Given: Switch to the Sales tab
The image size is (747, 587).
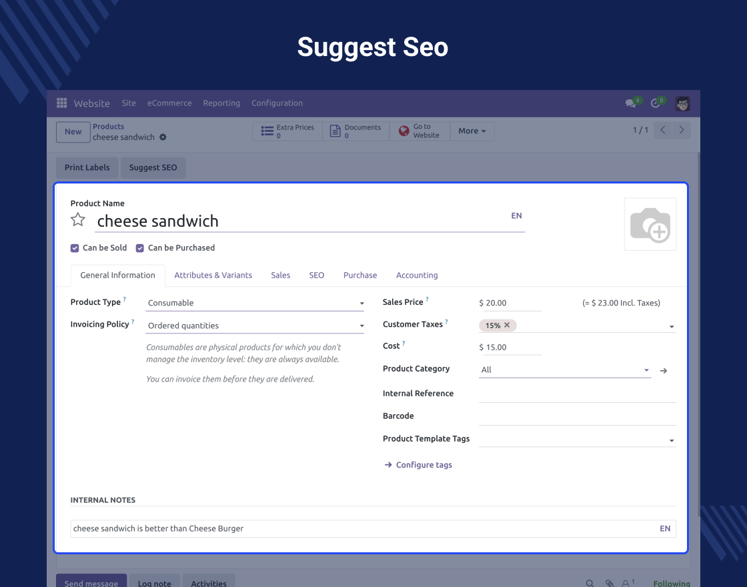Looking at the screenshot, I should [281, 275].
